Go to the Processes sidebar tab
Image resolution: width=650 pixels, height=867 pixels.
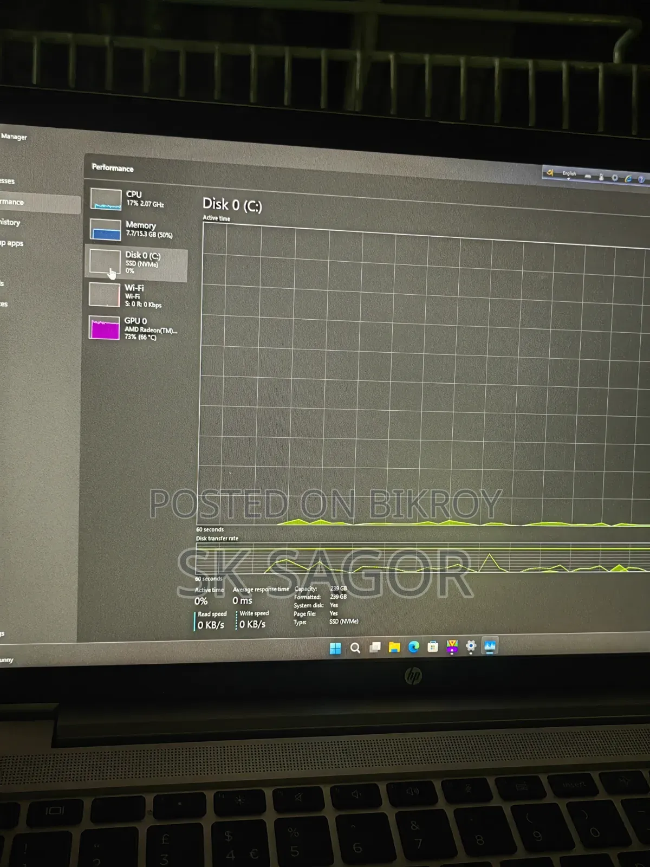coord(8,181)
